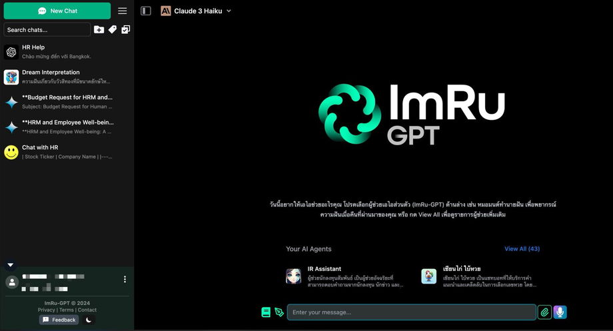
Task: Click the ImRu GPT logo
Action: tap(412, 114)
